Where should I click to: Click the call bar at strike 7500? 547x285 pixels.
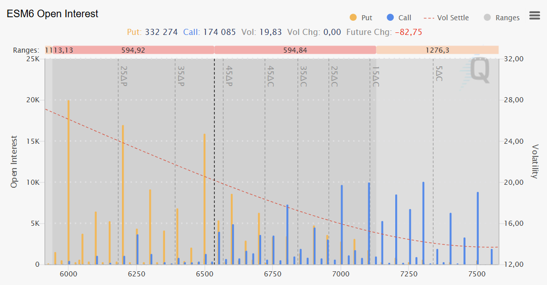477,228
